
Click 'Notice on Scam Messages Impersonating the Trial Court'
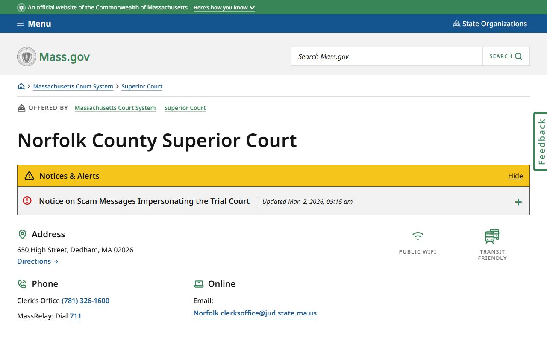[x=144, y=201]
